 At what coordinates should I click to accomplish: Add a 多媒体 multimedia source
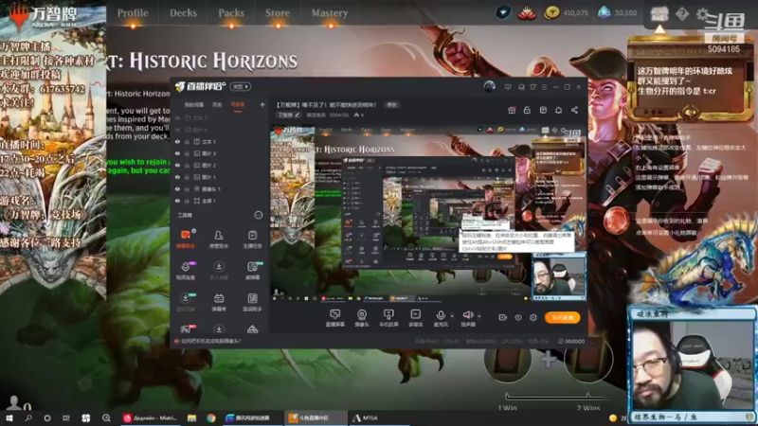click(x=415, y=318)
